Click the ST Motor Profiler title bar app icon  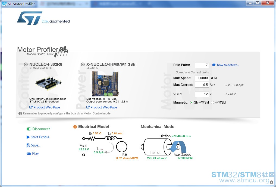[4, 4]
